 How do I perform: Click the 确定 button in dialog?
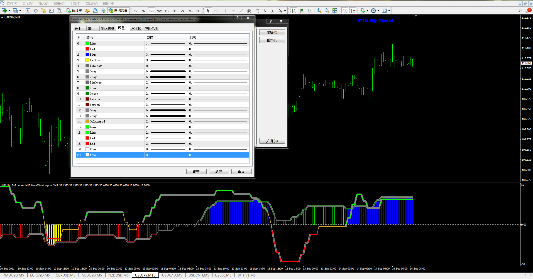coord(196,172)
